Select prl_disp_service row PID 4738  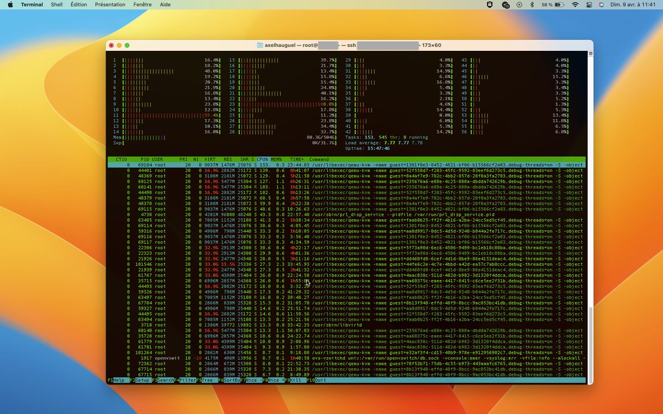click(346, 214)
